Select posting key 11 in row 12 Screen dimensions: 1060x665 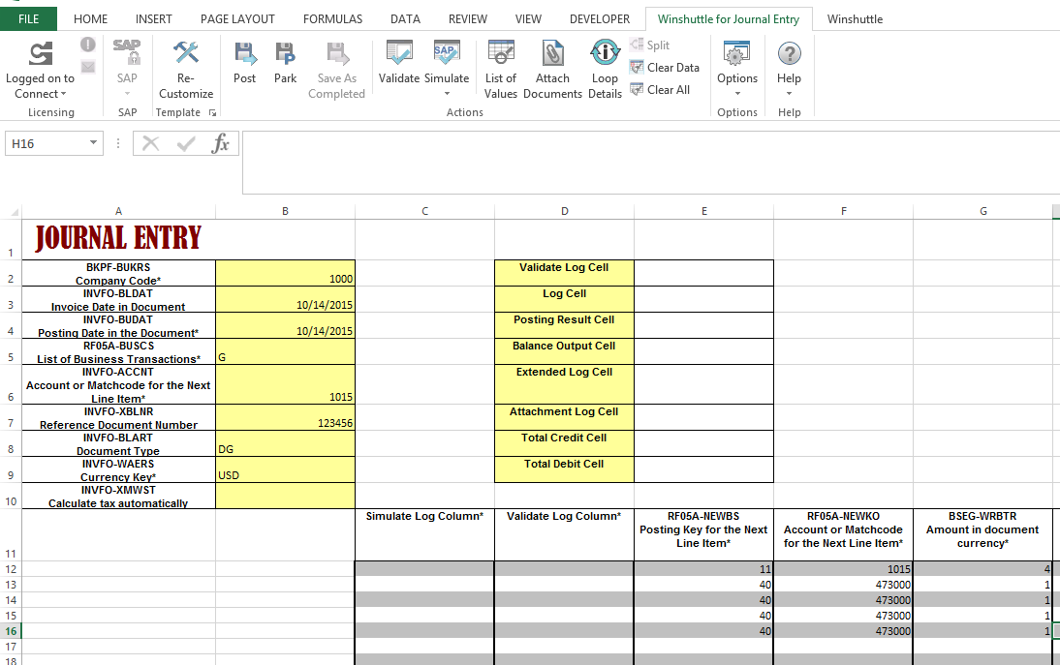pyautogui.click(x=703, y=569)
